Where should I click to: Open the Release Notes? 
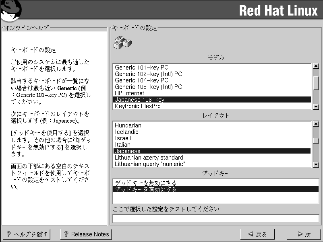pos(86,234)
